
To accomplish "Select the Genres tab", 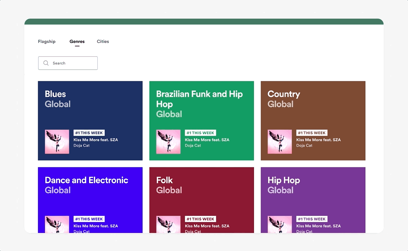I will pyautogui.click(x=77, y=41).
